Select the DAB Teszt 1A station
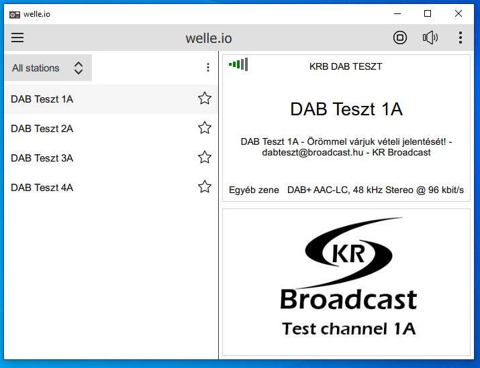 tap(111, 99)
